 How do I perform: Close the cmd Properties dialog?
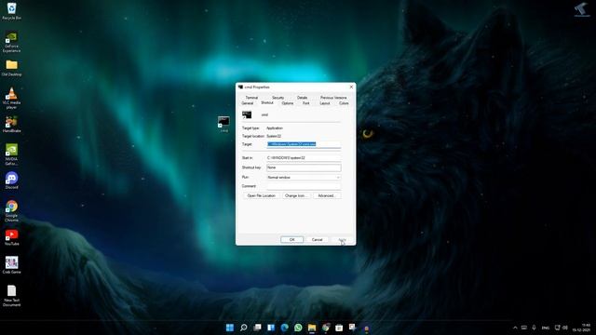(x=351, y=87)
